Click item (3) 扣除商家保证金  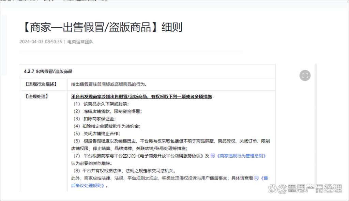[95, 119]
